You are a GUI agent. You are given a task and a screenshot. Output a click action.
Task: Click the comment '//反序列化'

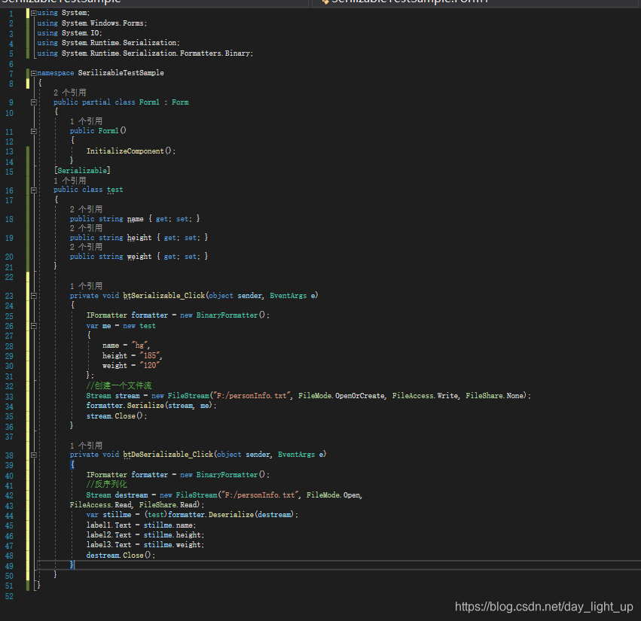tap(106, 485)
